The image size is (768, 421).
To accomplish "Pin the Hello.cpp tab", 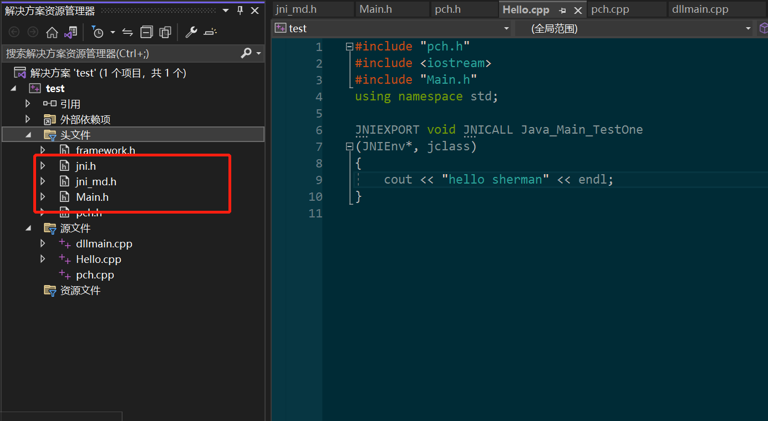I will coord(562,10).
